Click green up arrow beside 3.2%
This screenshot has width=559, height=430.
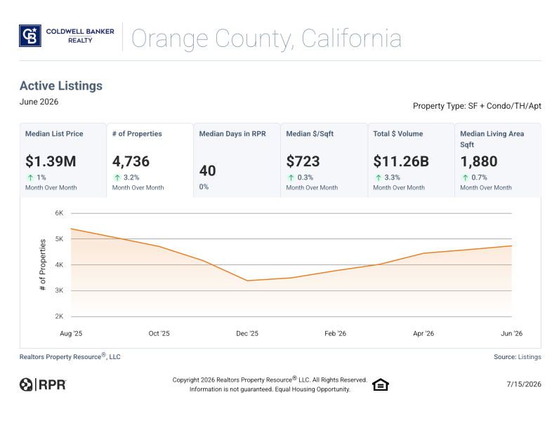click(117, 177)
